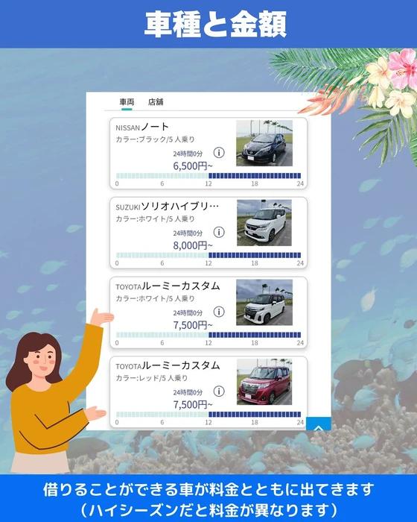Click 24時間0分 label on ソリオ card

point(188,233)
